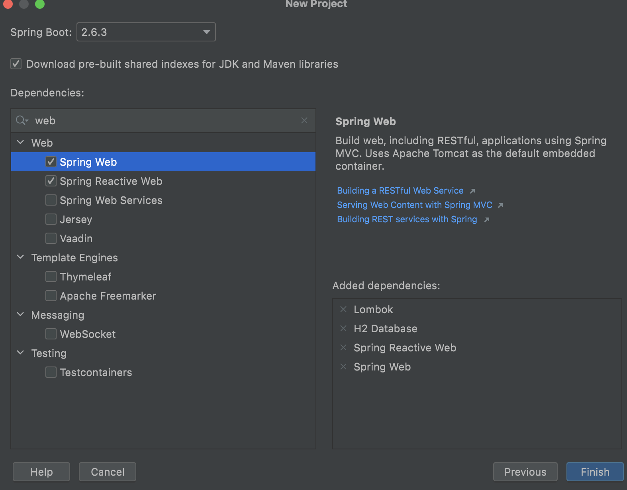Viewport: 627px width, 490px height.
Task: Click the arrow icon beside Building a RESTful Web Service
Action: point(472,191)
